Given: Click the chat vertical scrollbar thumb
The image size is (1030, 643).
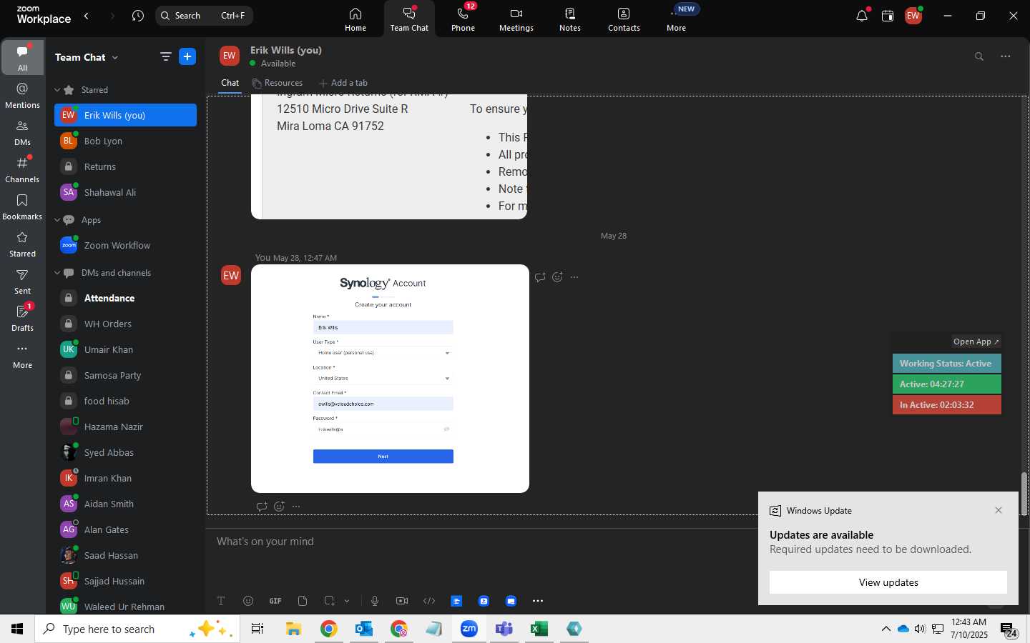Looking at the screenshot, I should click(x=1024, y=494).
